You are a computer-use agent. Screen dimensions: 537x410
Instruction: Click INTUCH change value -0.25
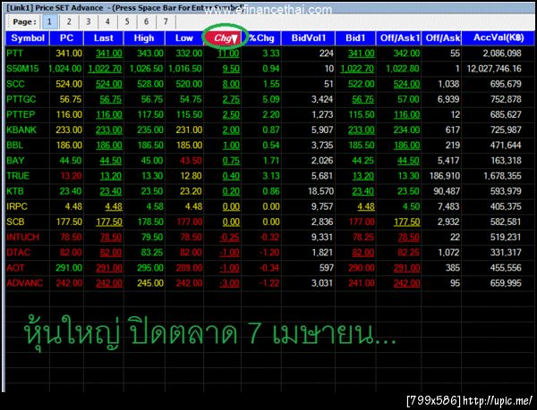click(229, 237)
